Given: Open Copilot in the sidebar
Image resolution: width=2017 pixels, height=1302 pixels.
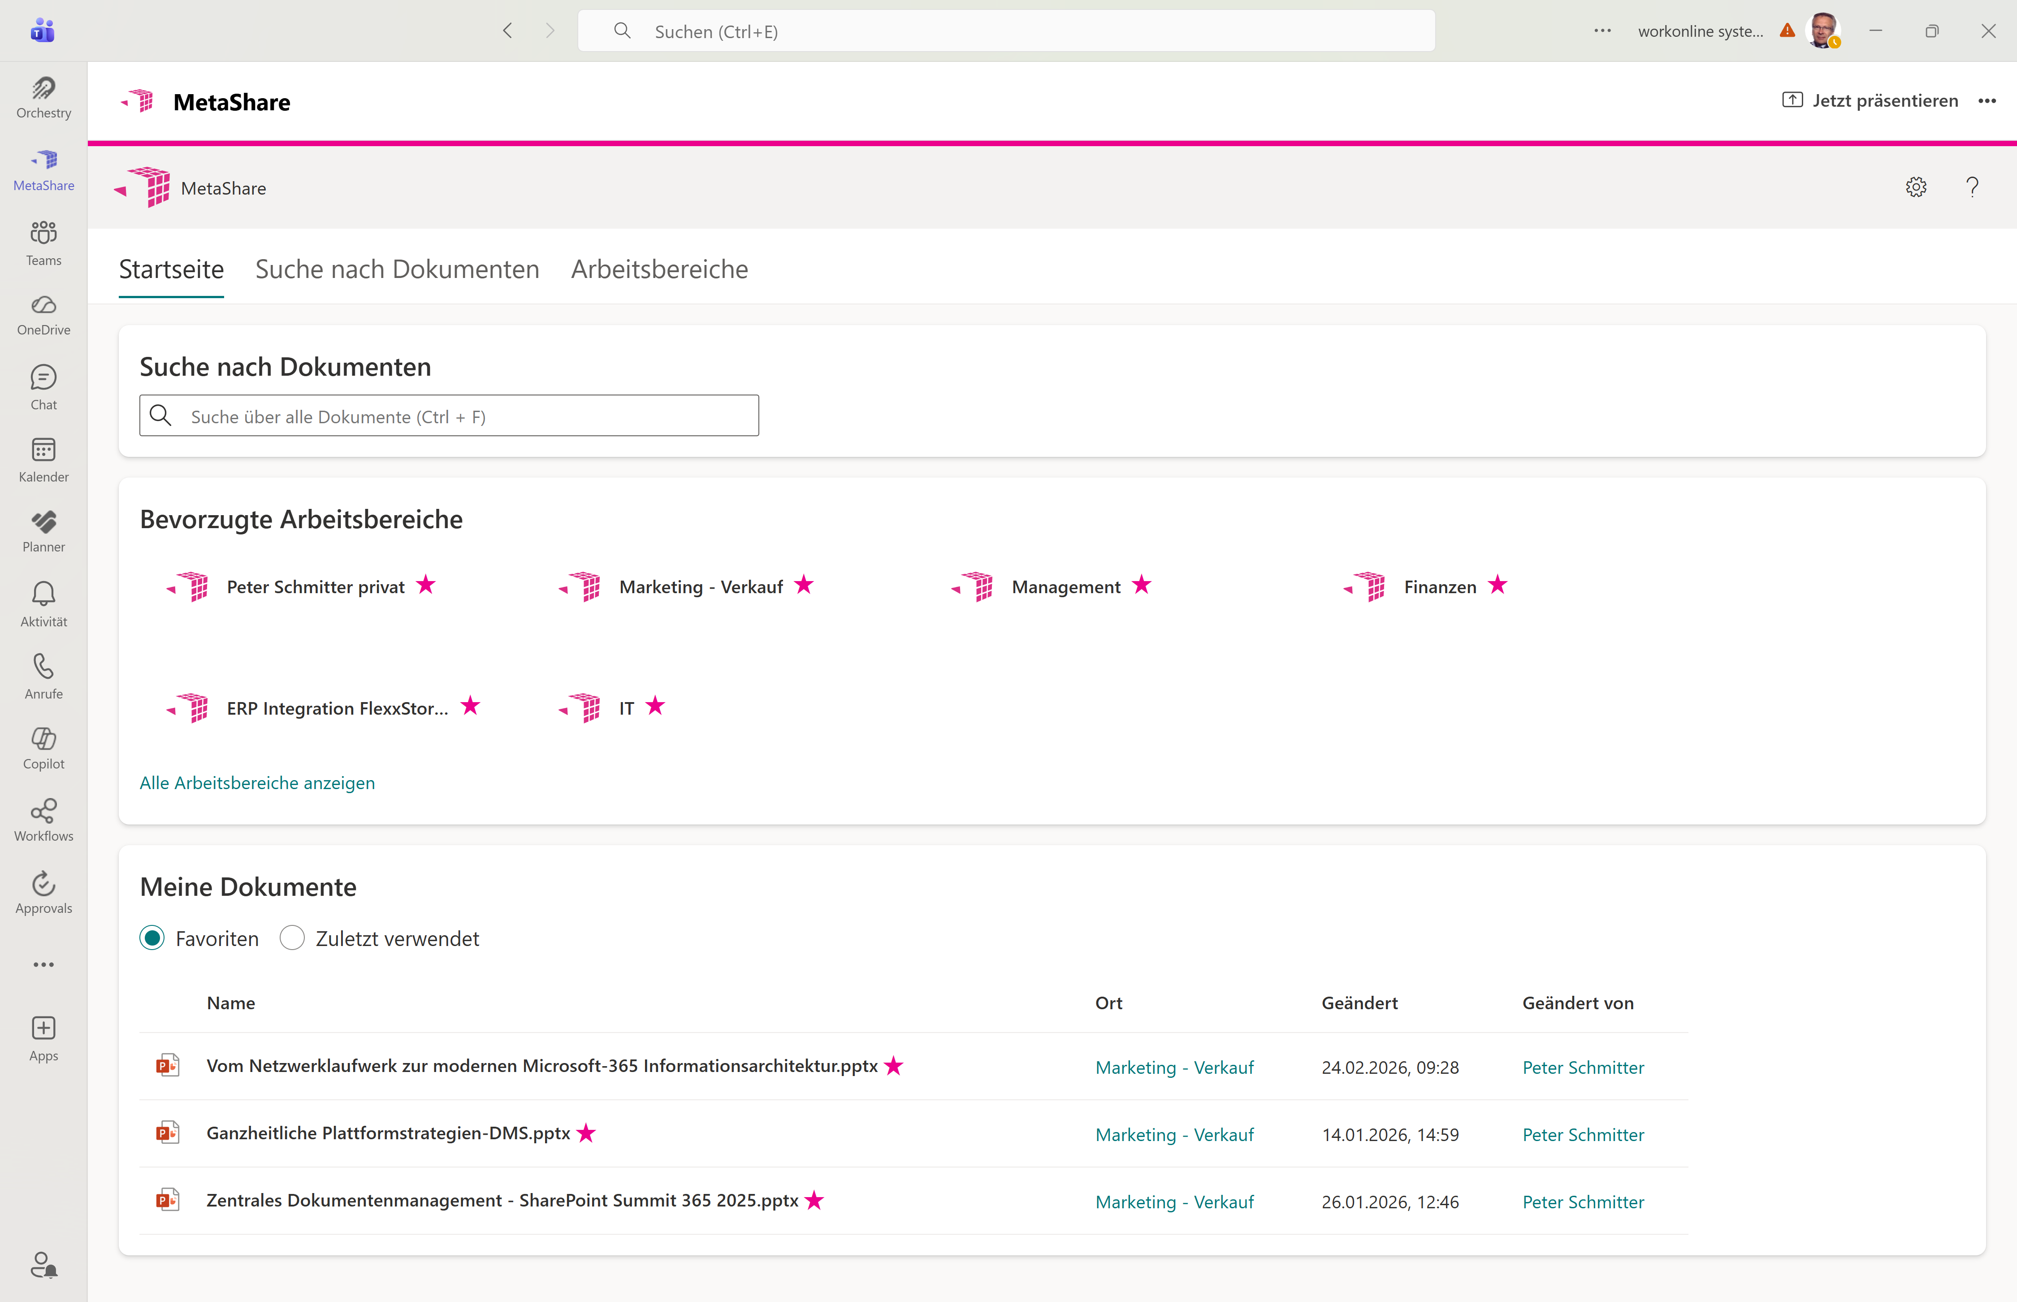Looking at the screenshot, I should click(43, 748).
